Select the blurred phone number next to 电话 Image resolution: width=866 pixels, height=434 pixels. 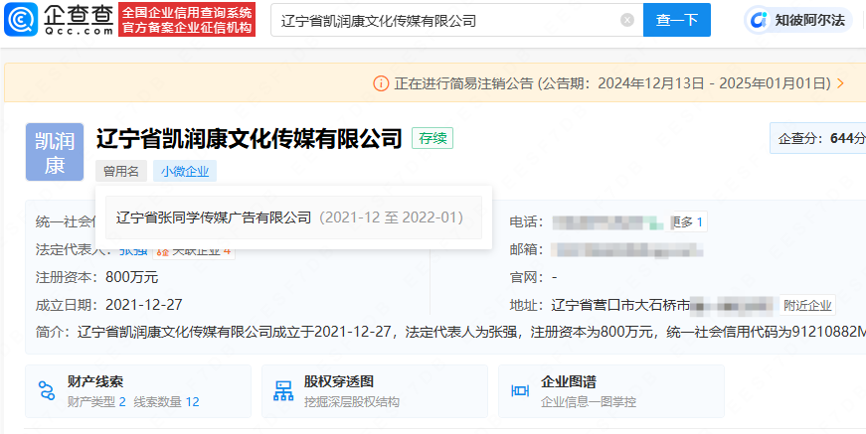(607, 222)
